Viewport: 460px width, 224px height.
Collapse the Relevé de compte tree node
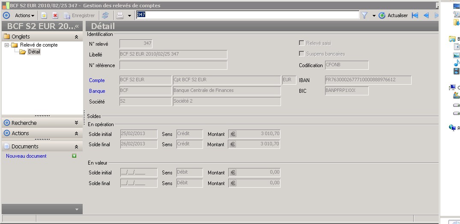coord(7,45)
